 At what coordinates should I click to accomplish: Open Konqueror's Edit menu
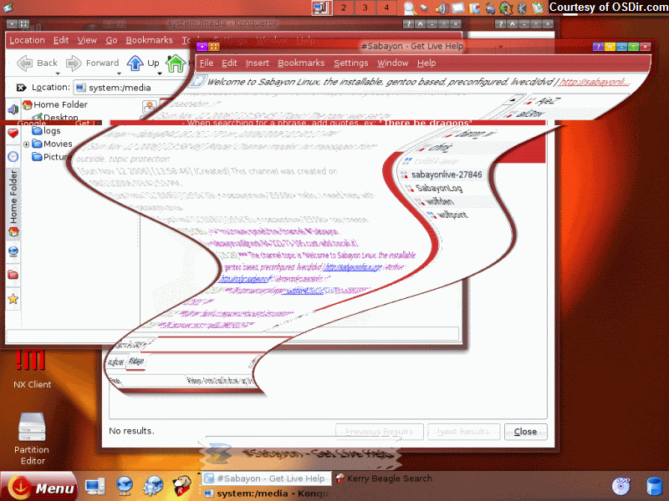pos(61,40)
